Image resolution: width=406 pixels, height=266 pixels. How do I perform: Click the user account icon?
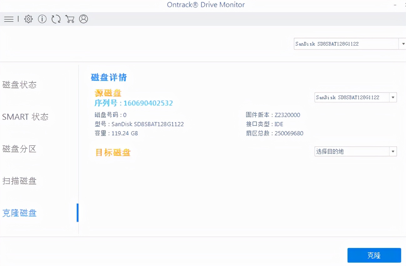[84, 19]
